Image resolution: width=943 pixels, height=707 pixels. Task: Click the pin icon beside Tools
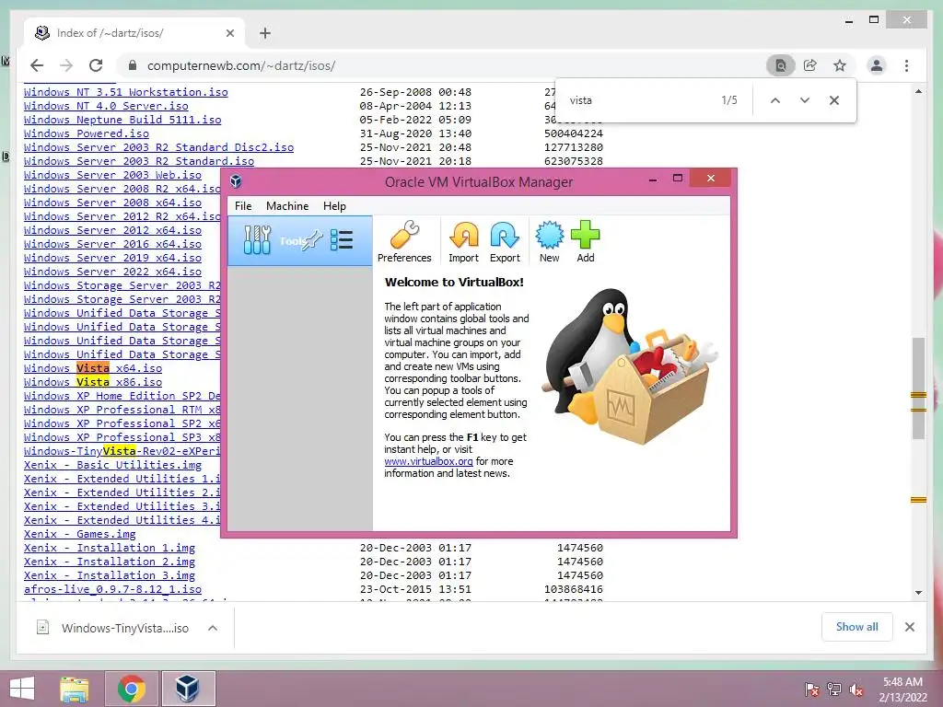click(x=311, y=241)
